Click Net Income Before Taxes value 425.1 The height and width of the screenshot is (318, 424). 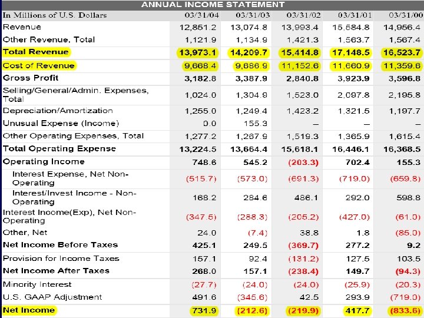pos(204,246)
